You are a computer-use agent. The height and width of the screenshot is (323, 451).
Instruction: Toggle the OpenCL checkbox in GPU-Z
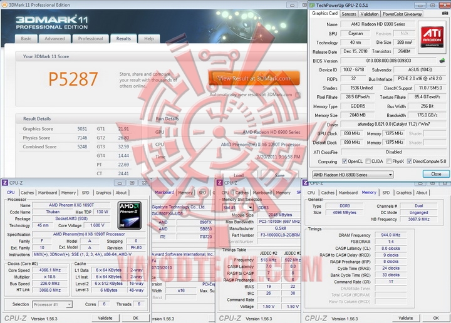[345, 161]
